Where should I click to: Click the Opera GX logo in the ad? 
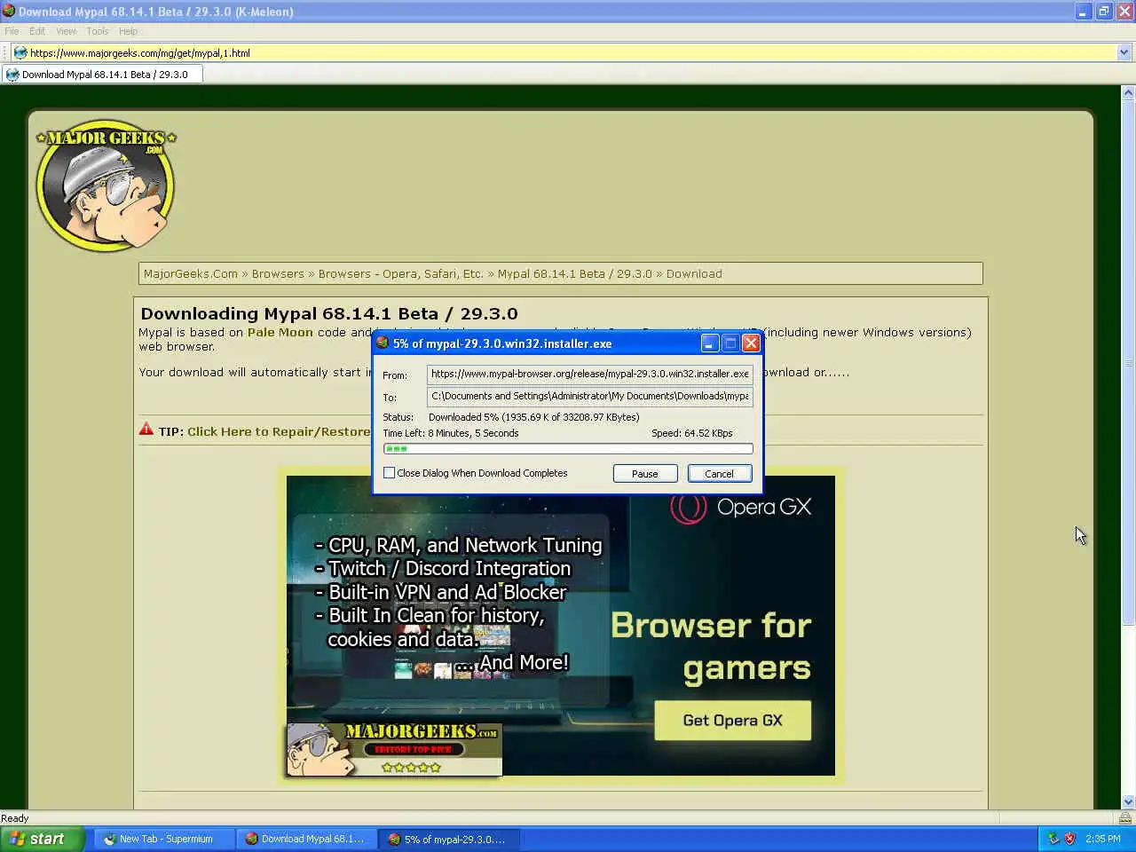click(x=741, y=507)
